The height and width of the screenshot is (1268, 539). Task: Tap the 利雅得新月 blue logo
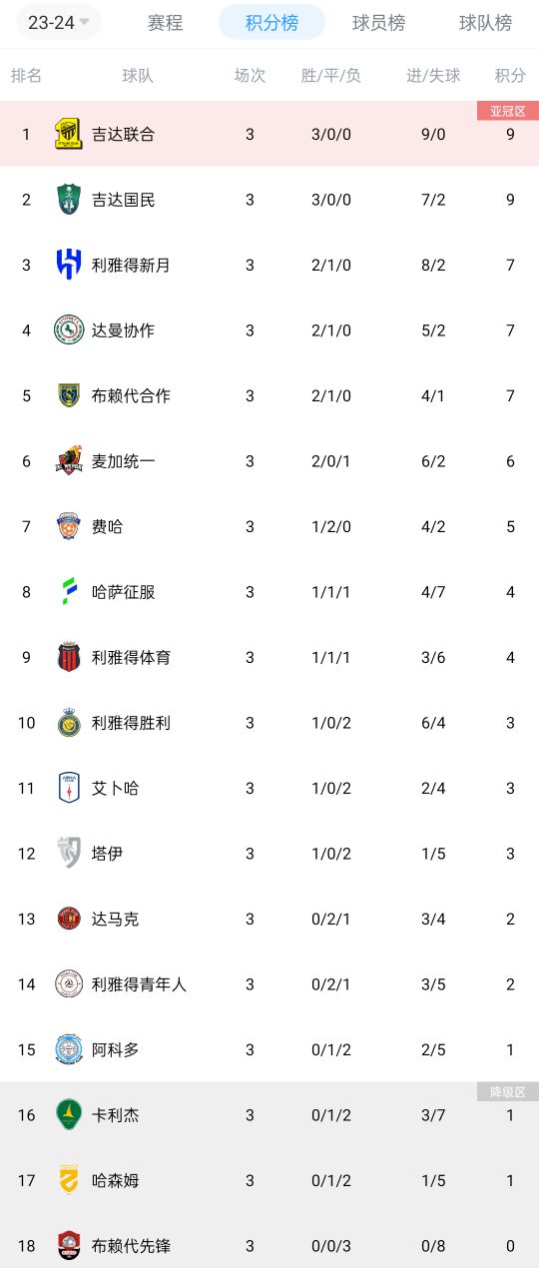tap(69, 265)
